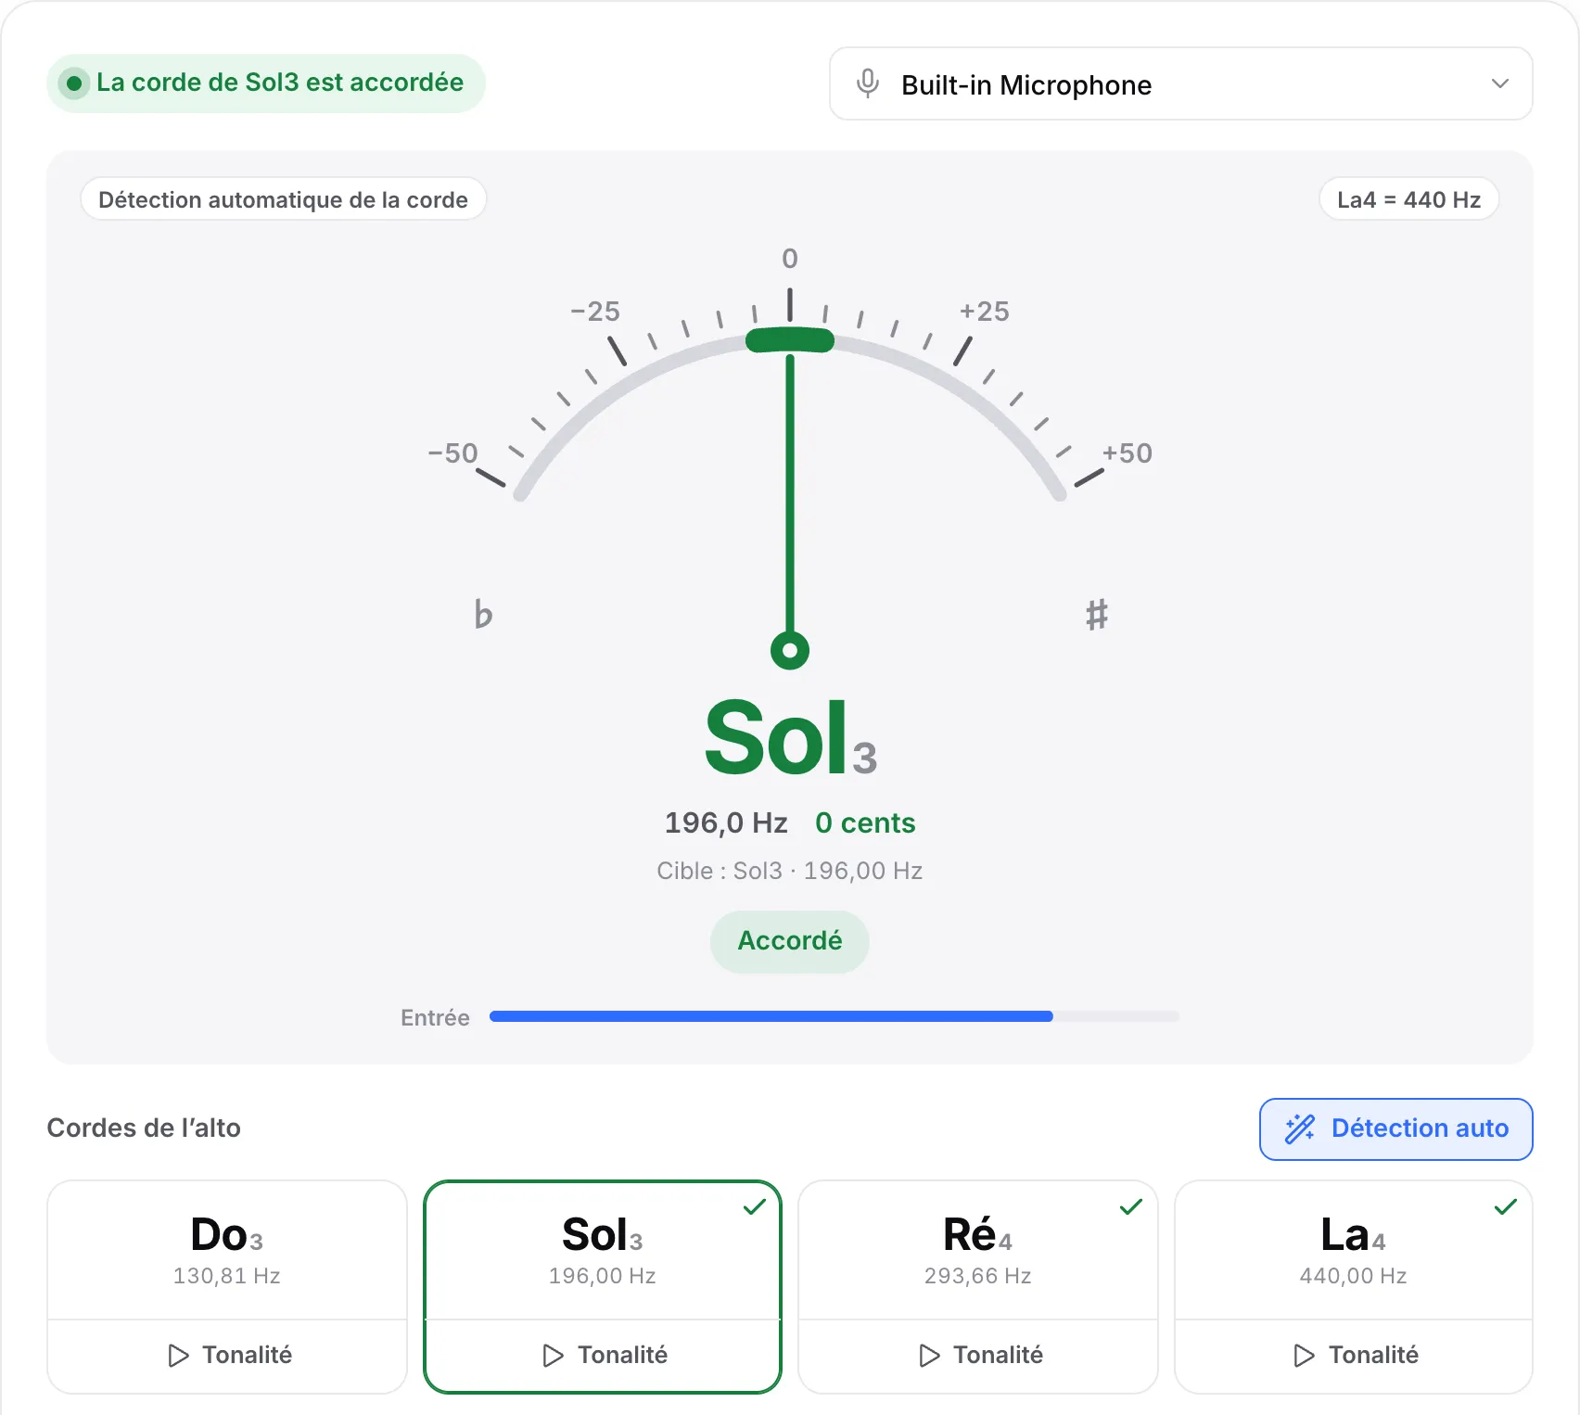Click the Cordes de l'alto heading
Screen dimensions: 1580x1415
(x=144, y=1128)
